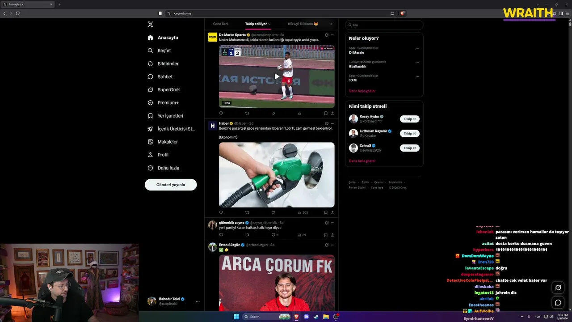The height and width of the screenshot is (322, 572).
Task: Show more trends under Neler oluyor
Action: coord(362,91)
